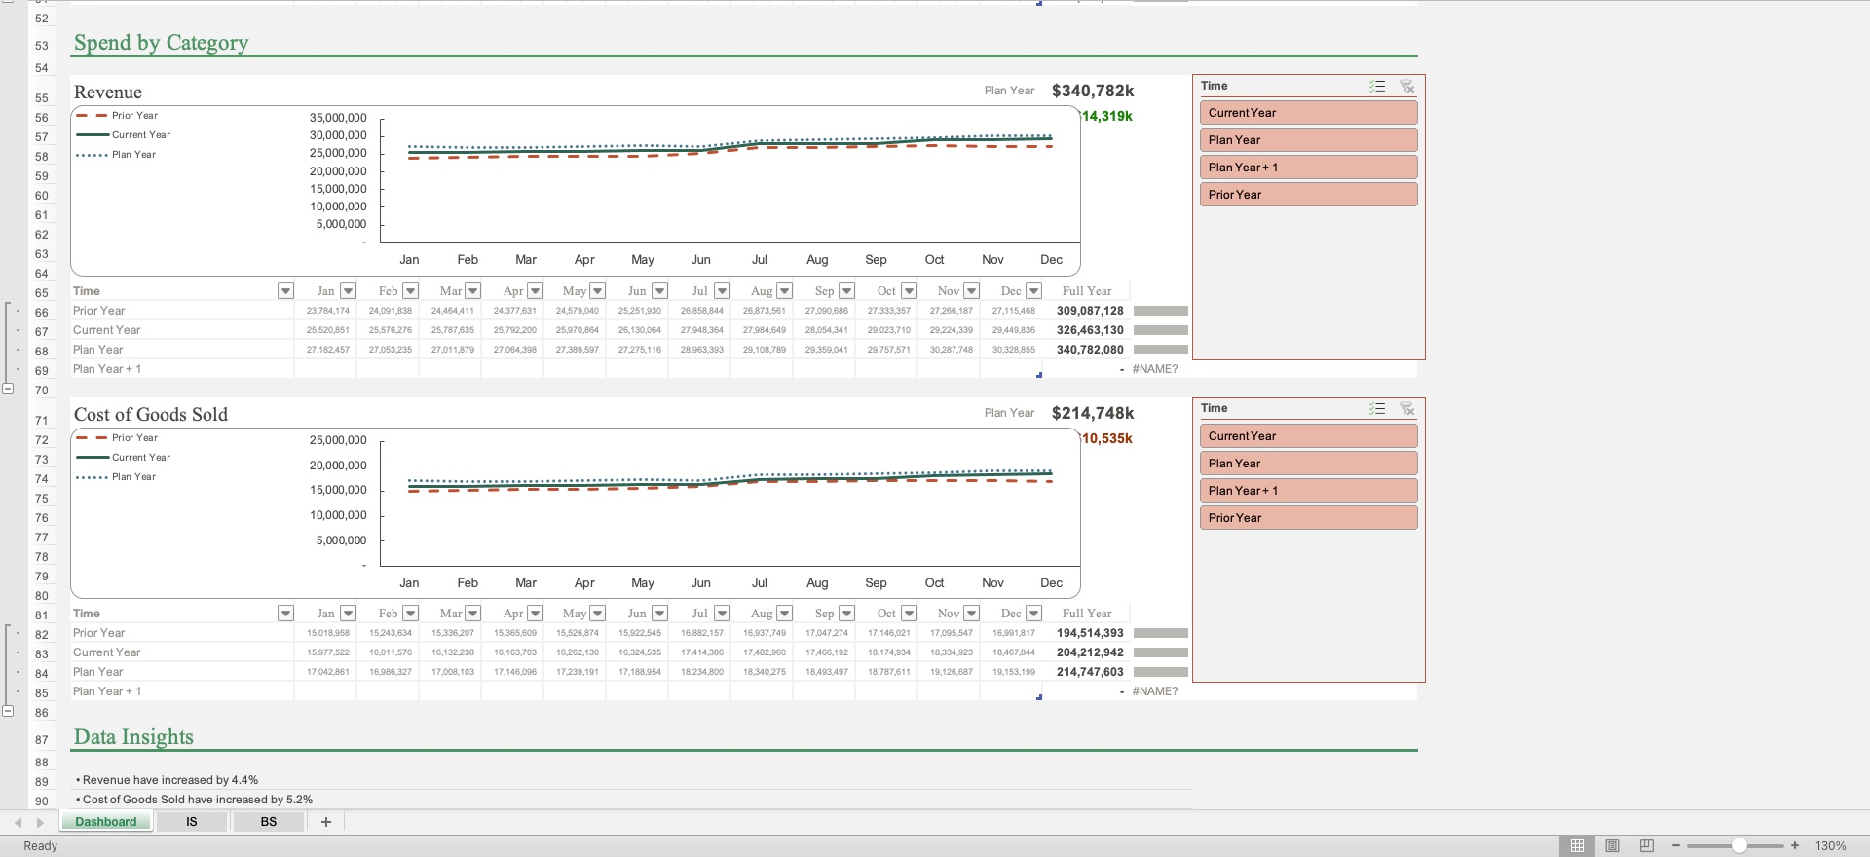Select COGS Current Year total 204,212,942
Image resolution: width=1870 pixels, height=857 pixels.
1090,652
